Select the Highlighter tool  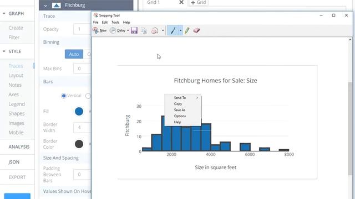coord(187,30)
